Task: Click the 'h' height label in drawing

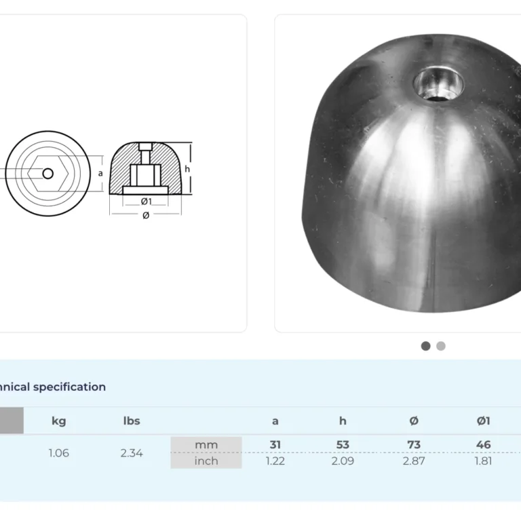Action: (187, 169)
